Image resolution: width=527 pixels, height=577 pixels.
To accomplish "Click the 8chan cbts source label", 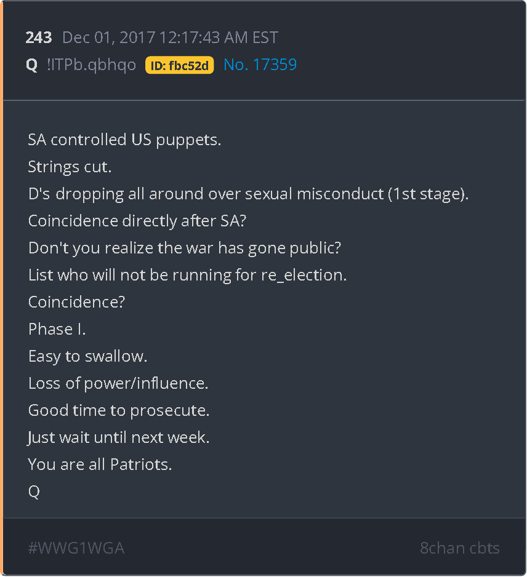I will point(459,548).
